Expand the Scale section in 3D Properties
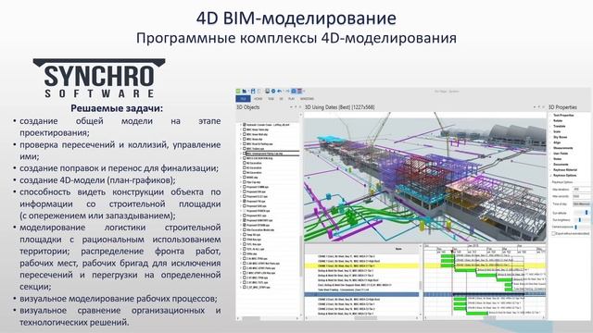This screenshot has height=333, width=593. (x=557, y=131)
